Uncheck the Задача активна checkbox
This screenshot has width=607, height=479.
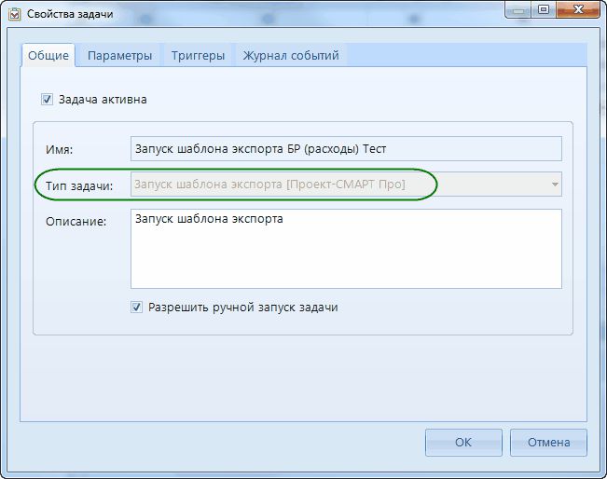pos(47,99)
